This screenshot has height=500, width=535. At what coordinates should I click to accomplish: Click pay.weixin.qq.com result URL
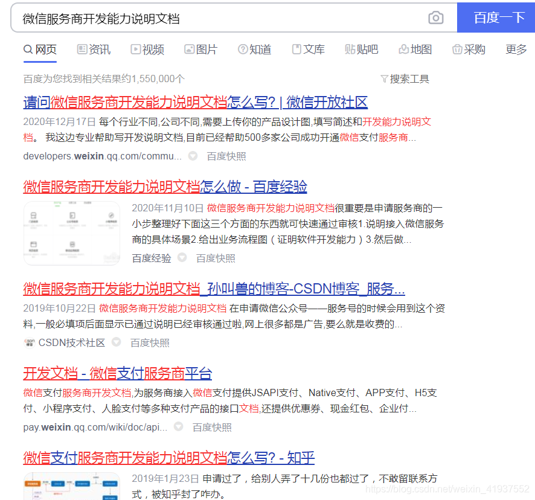point(95,428)
